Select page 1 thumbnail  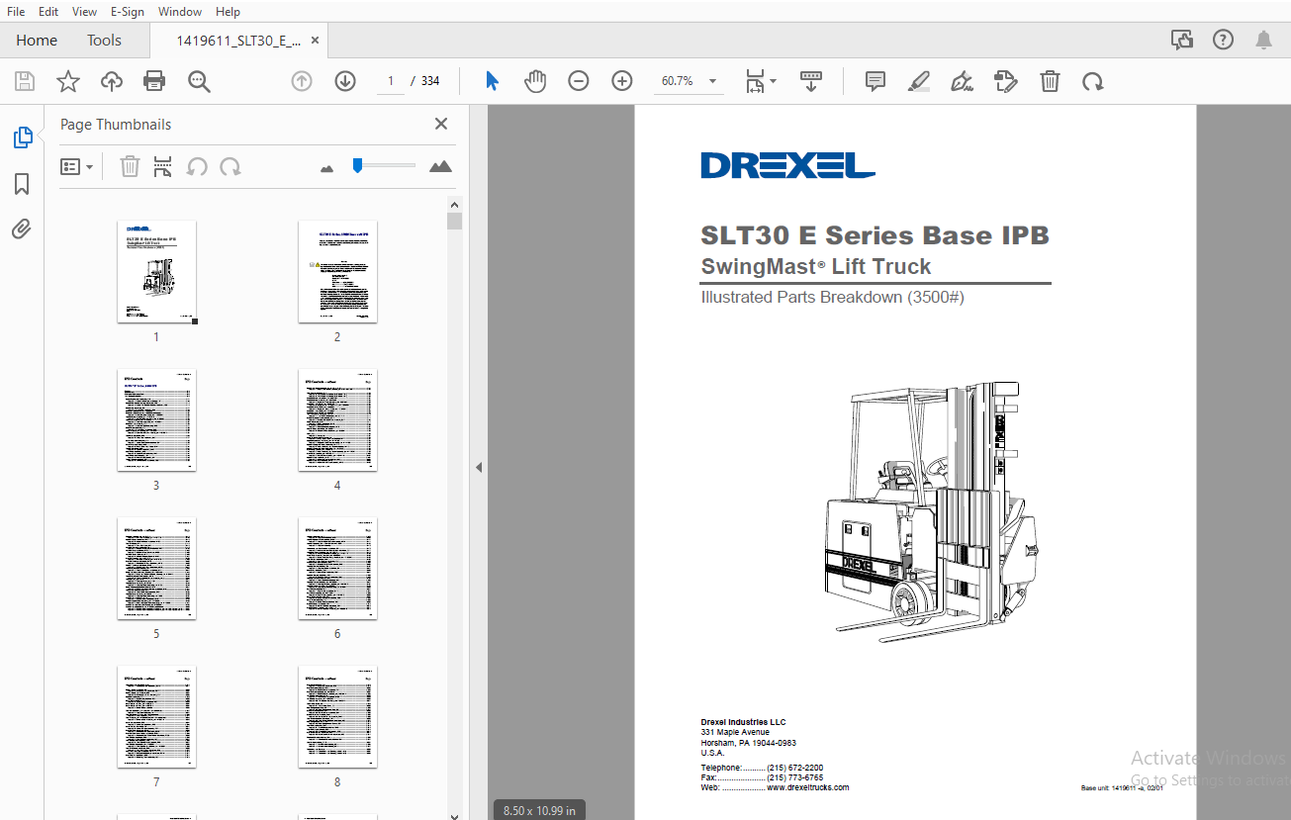156,271
